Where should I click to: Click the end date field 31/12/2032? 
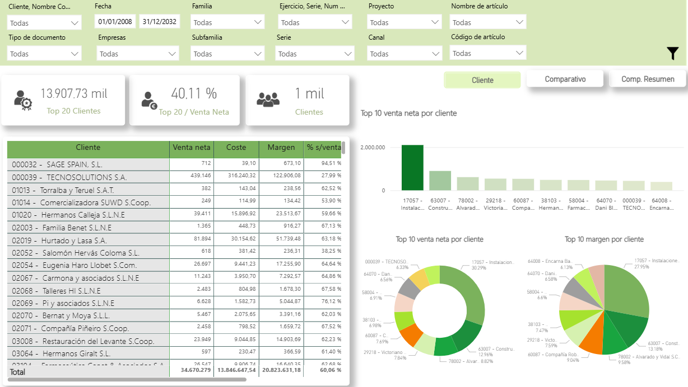[x=159, y=22]
